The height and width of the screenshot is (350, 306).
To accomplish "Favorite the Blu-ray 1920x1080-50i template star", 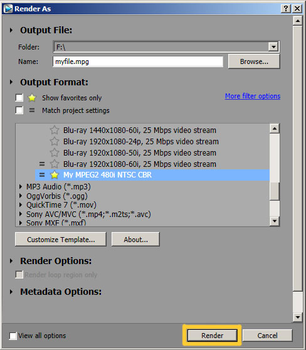I will (54, 152).
